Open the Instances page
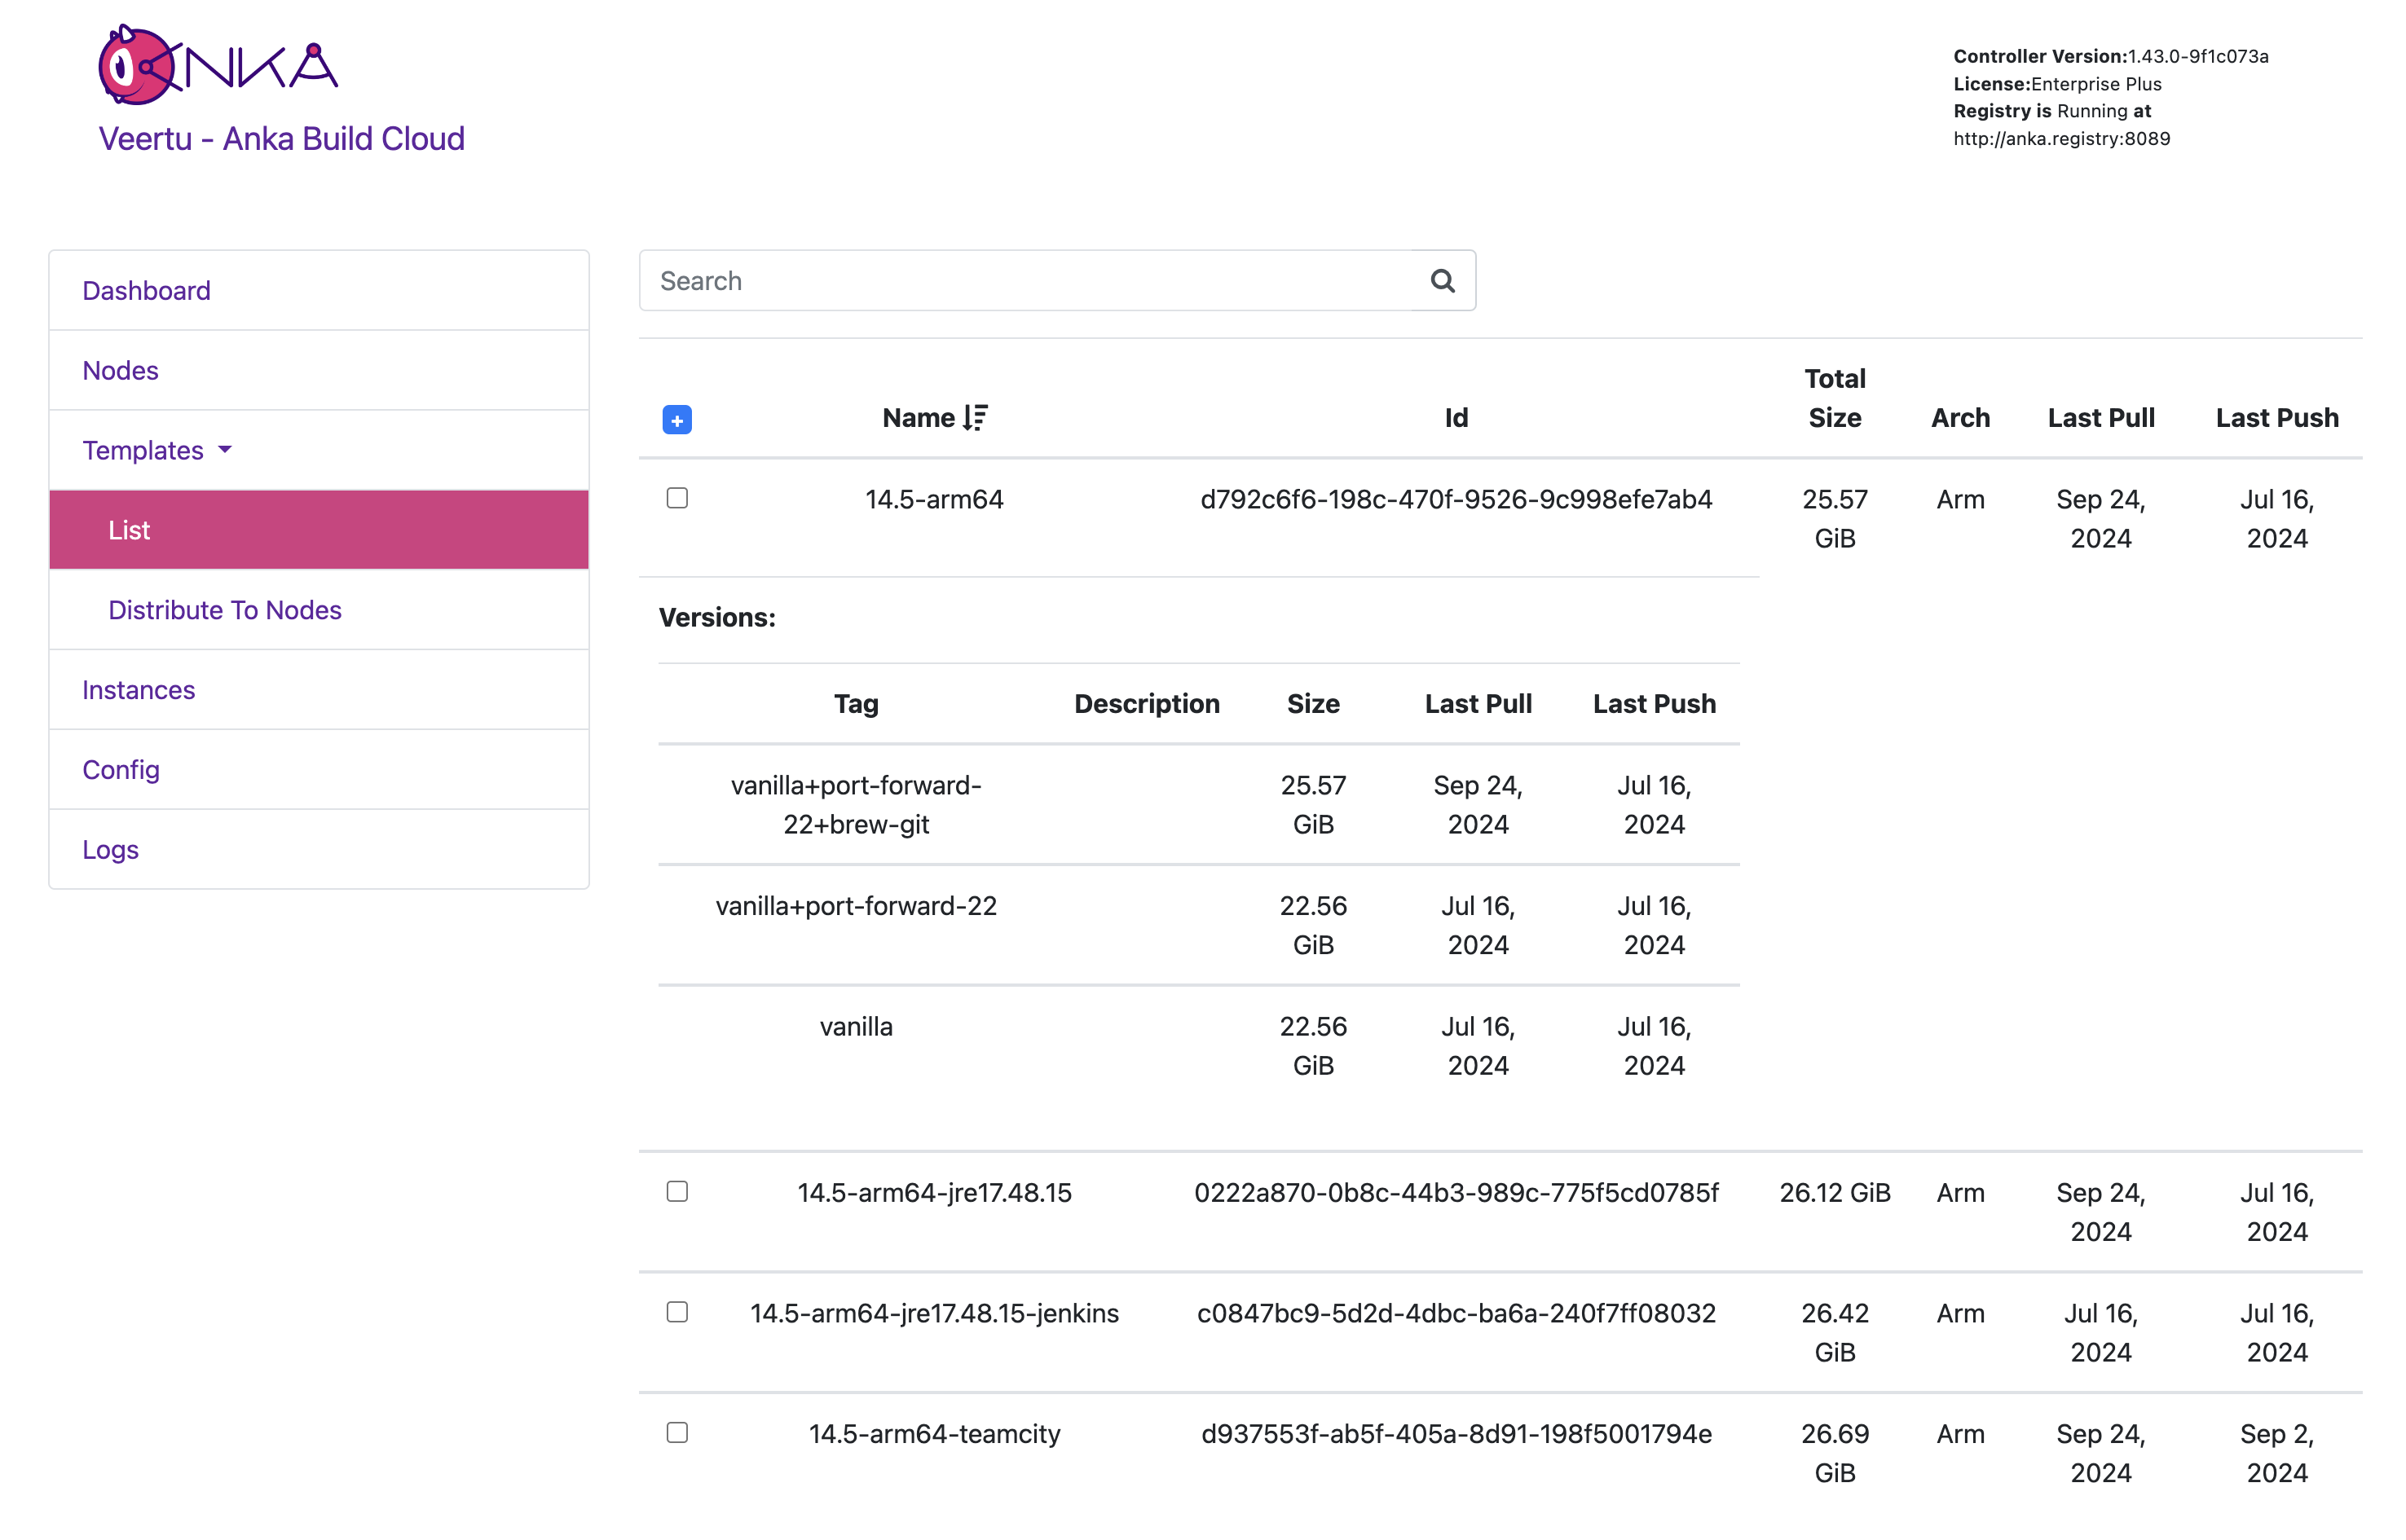This screenshot has width=2406, height=1540. tap(138, 690)
